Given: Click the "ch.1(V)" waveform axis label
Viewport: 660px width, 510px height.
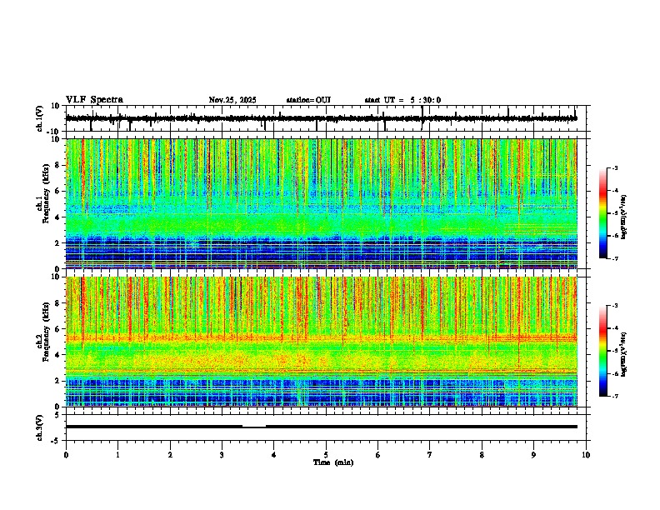Looking at the screenshot, I should tap(40, 118).
